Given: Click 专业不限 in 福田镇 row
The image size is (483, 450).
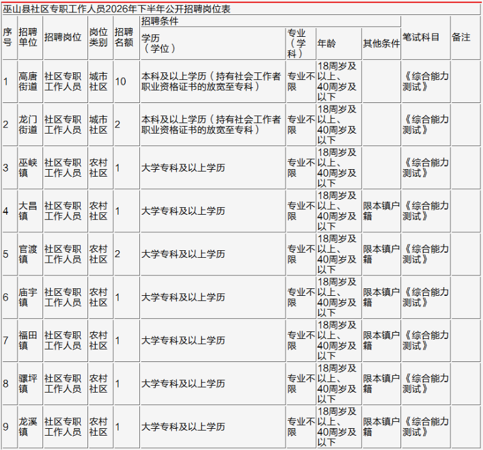Looking at the screenshot, I should (301, 341).
